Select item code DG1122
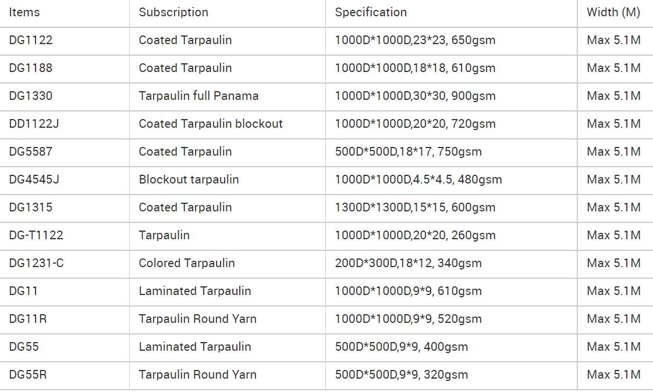 point(31,40)
